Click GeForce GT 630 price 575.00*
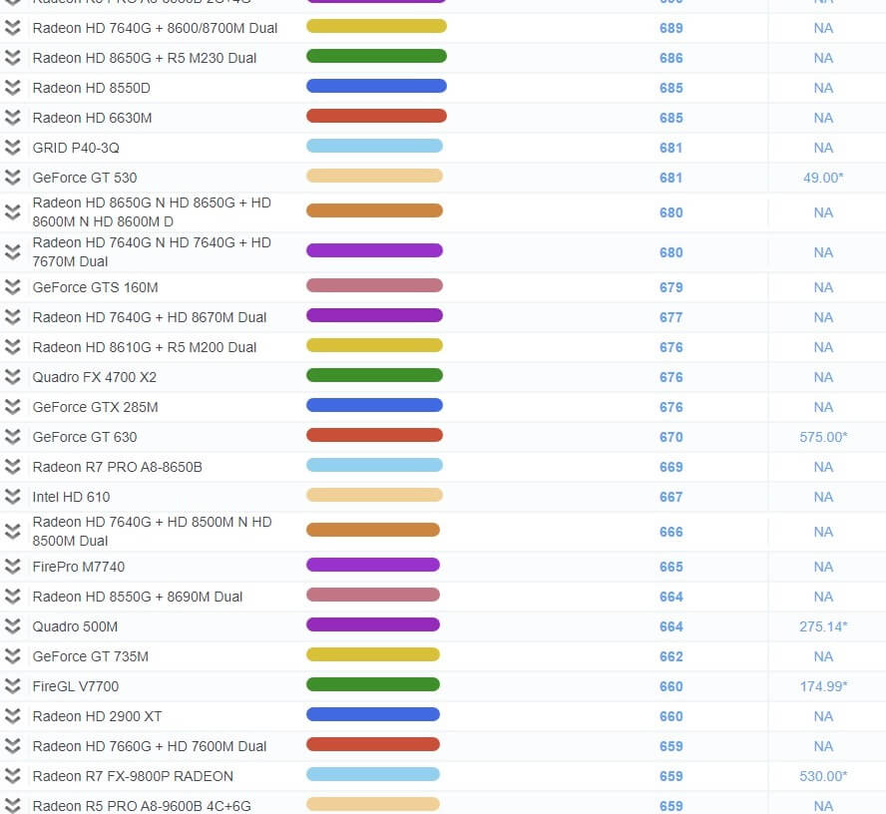Viewport: 886px width, 814px height. 823,437
